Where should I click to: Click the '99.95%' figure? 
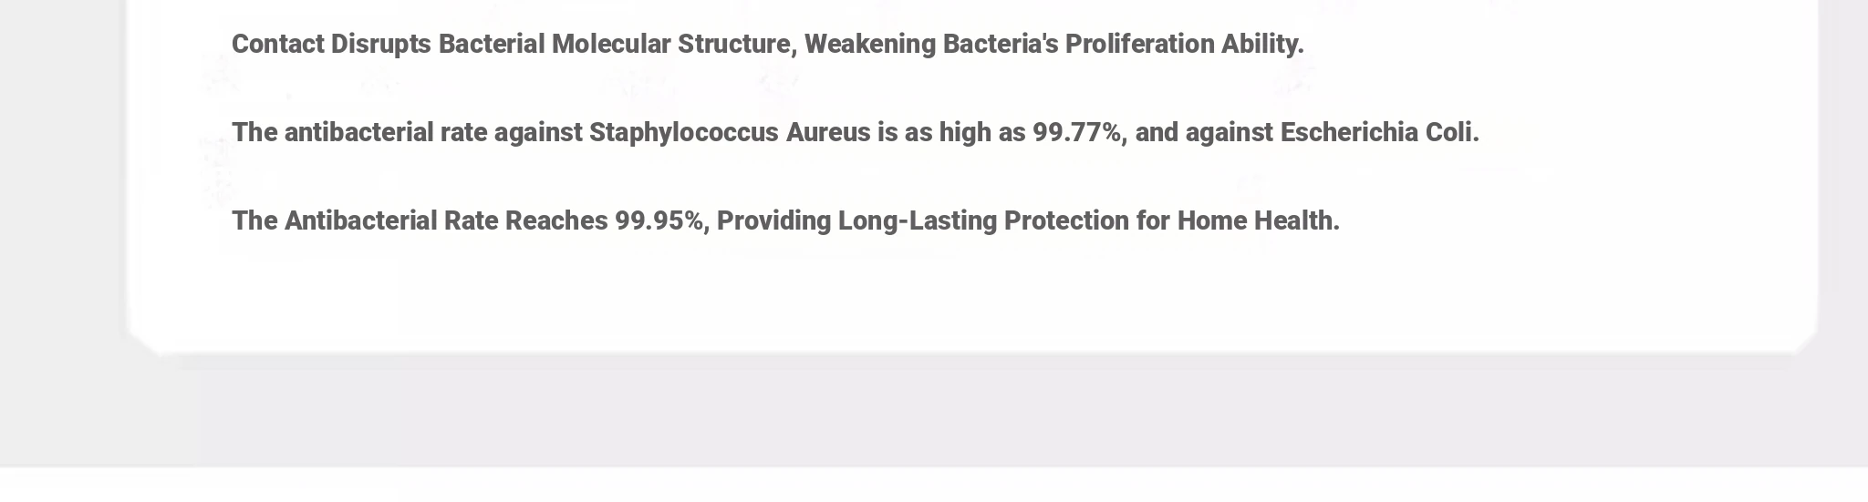tap(661, 220)
